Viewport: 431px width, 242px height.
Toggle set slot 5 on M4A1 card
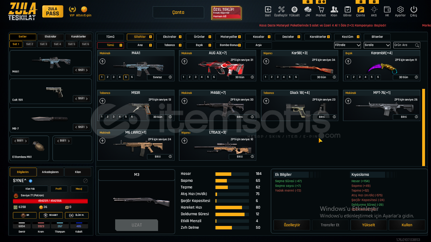pyautogui.click(x=126, y=77)
